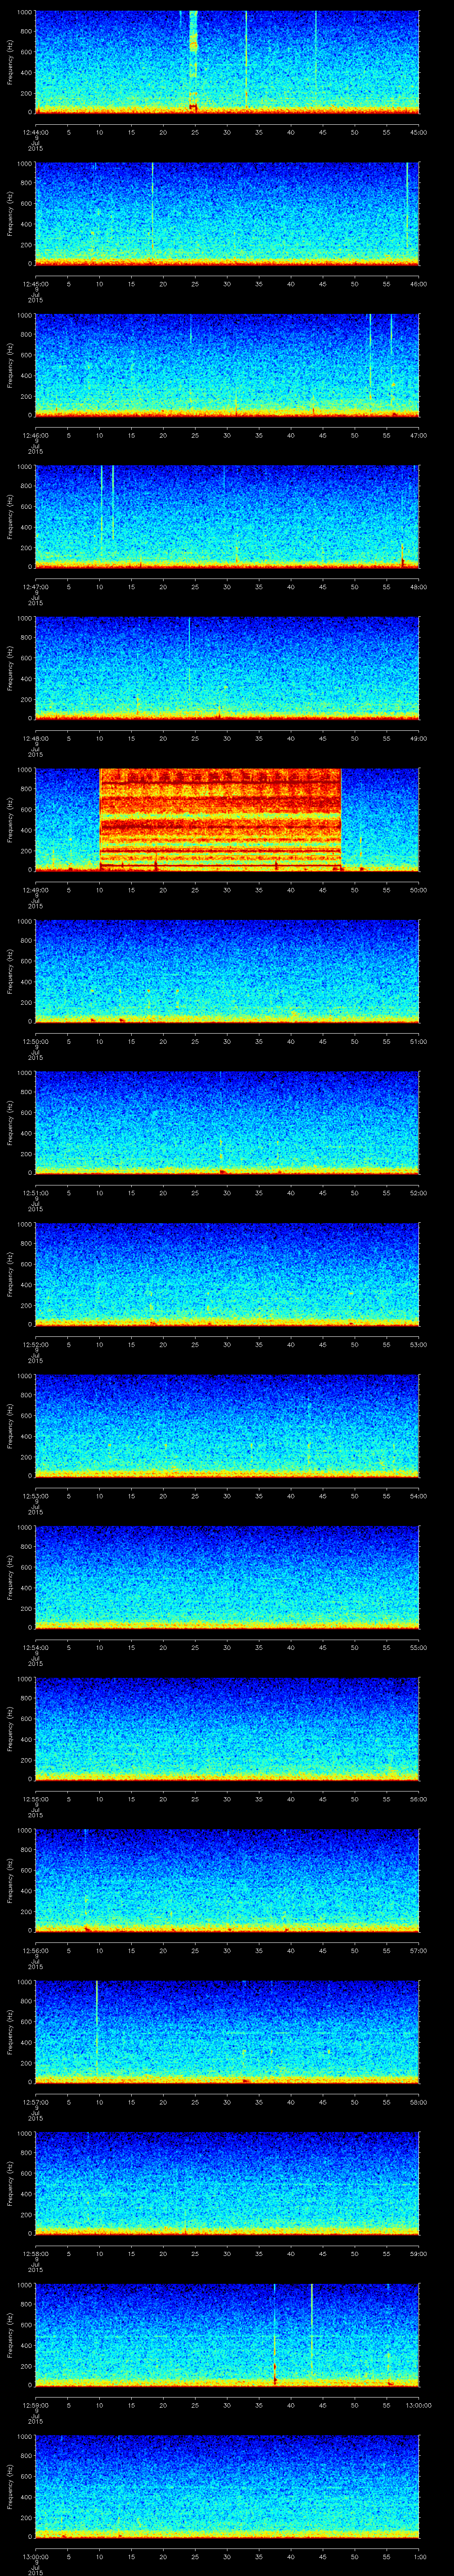Image resolution: width=454 pixels, height=2576 pixels.
Task: Click the 50:00 end time label
Action: (419, 891)
